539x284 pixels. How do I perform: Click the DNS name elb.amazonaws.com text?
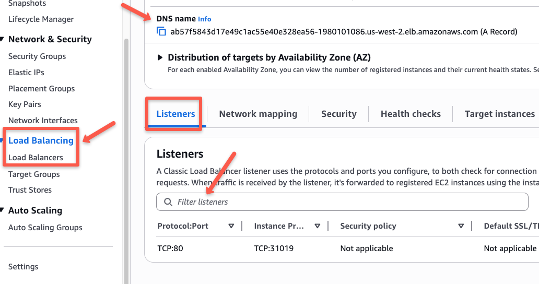pyautogui.click(x=344, y=32)
